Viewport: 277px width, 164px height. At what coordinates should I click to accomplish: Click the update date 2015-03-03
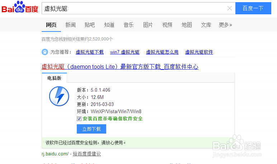102,105
